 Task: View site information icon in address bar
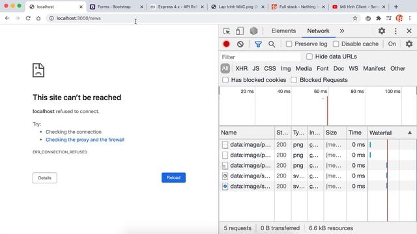point(51,18)
